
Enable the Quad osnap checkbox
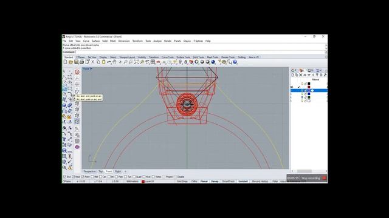(134, 177)
